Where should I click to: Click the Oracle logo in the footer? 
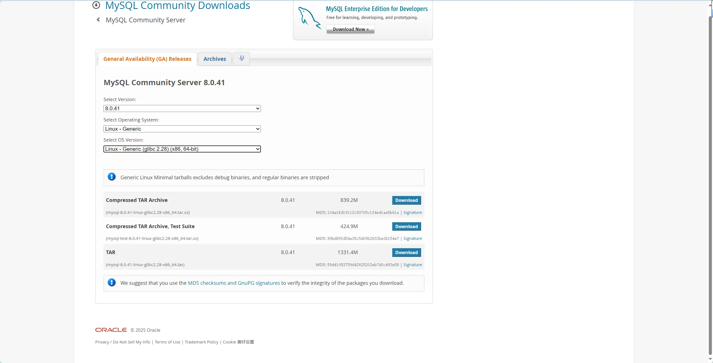[111, 330]
